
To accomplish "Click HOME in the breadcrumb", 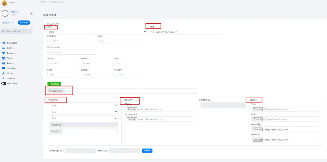I will tap(43, 2).
